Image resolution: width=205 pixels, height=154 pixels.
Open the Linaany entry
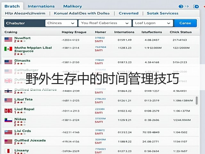[x=21, y=150]
